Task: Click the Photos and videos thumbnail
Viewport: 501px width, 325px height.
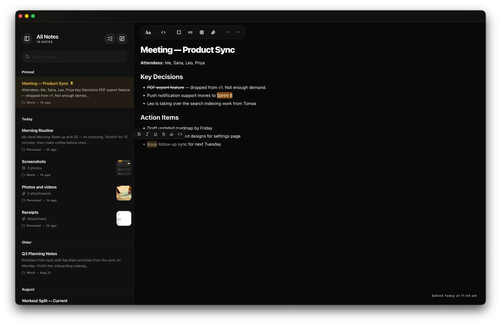Action: [124, 193]
